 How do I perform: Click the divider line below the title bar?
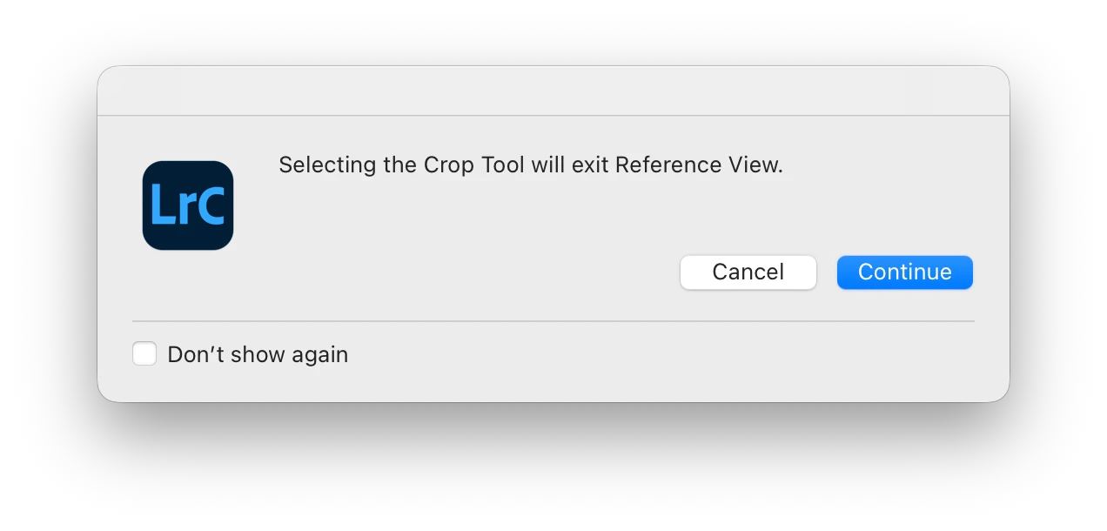(x=553, y=116)
